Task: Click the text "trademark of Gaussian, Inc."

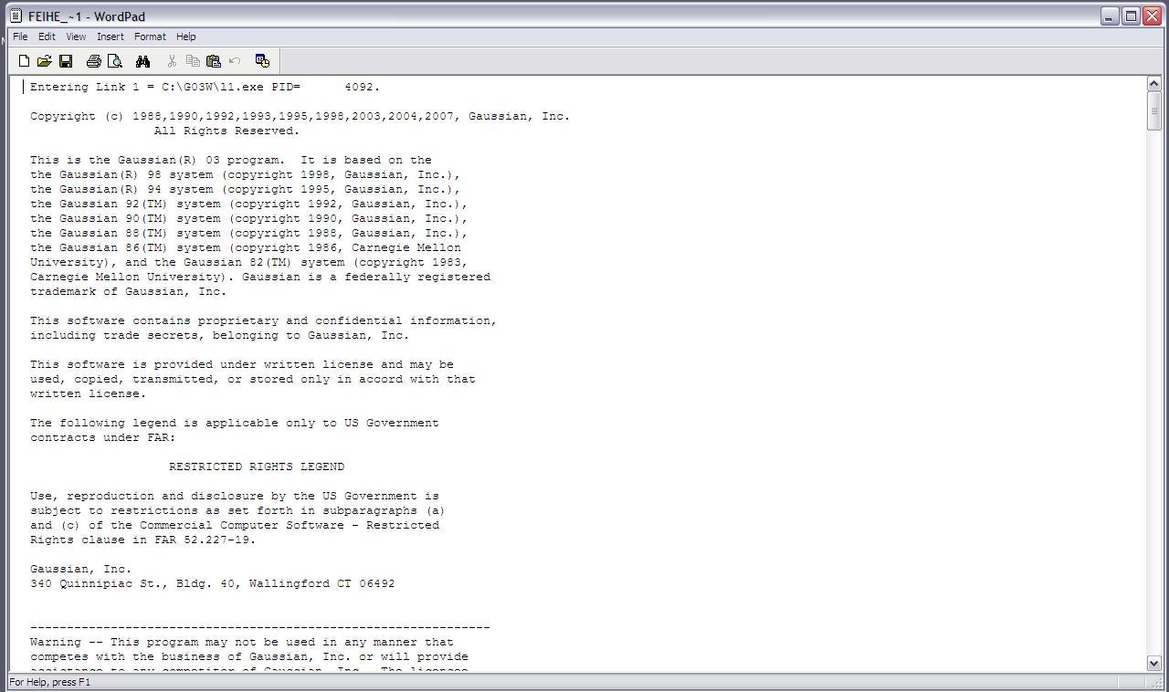Action: coord(128,291)
